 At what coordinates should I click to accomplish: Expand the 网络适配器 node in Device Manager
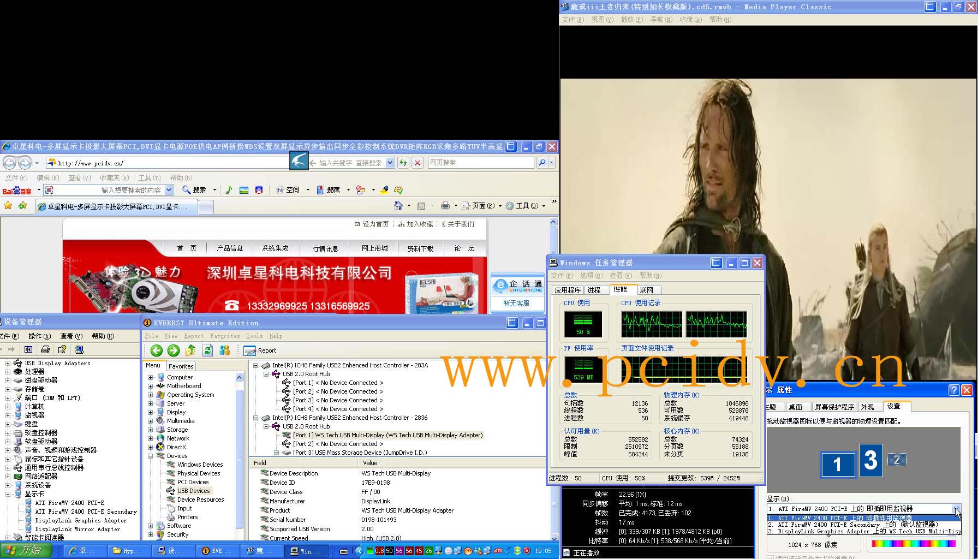click(x=8, y=477)
